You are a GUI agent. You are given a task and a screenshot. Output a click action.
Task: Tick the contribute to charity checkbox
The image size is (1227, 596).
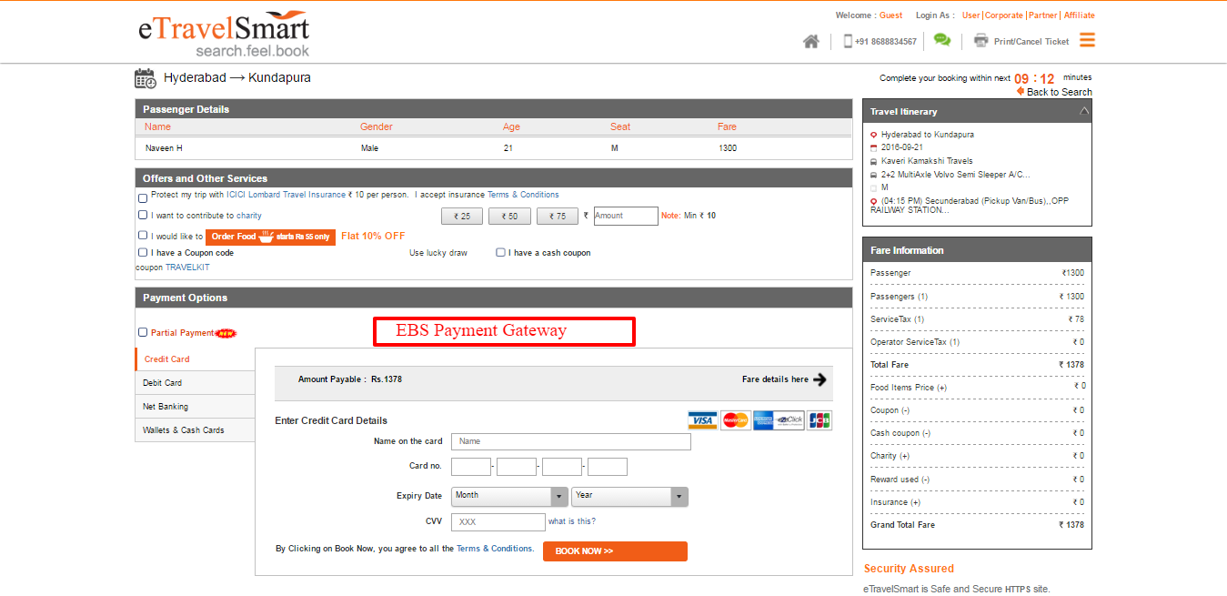(143, 216)
